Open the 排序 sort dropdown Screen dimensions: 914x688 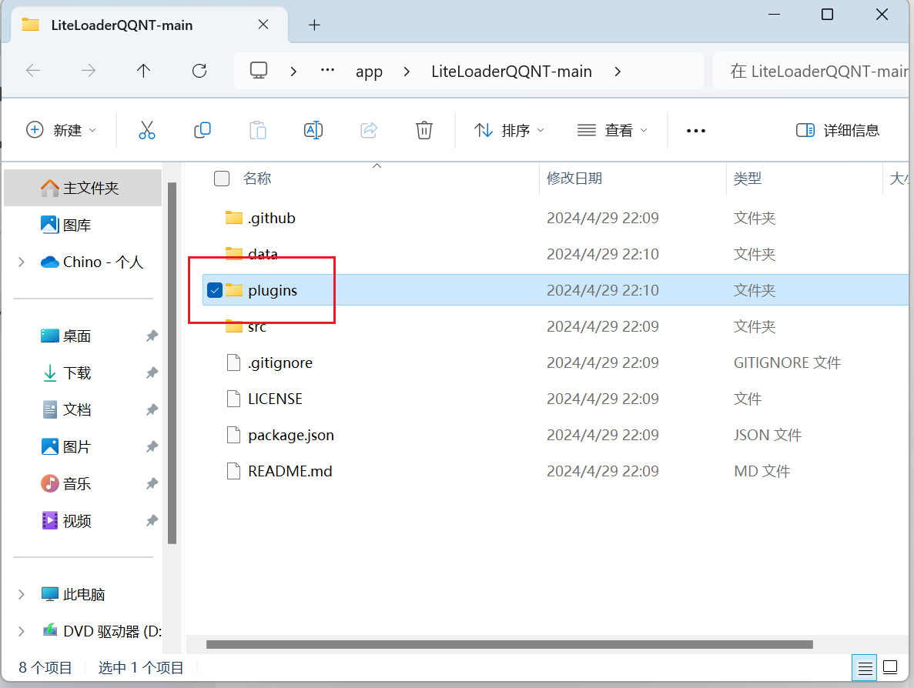coord(509,130)
